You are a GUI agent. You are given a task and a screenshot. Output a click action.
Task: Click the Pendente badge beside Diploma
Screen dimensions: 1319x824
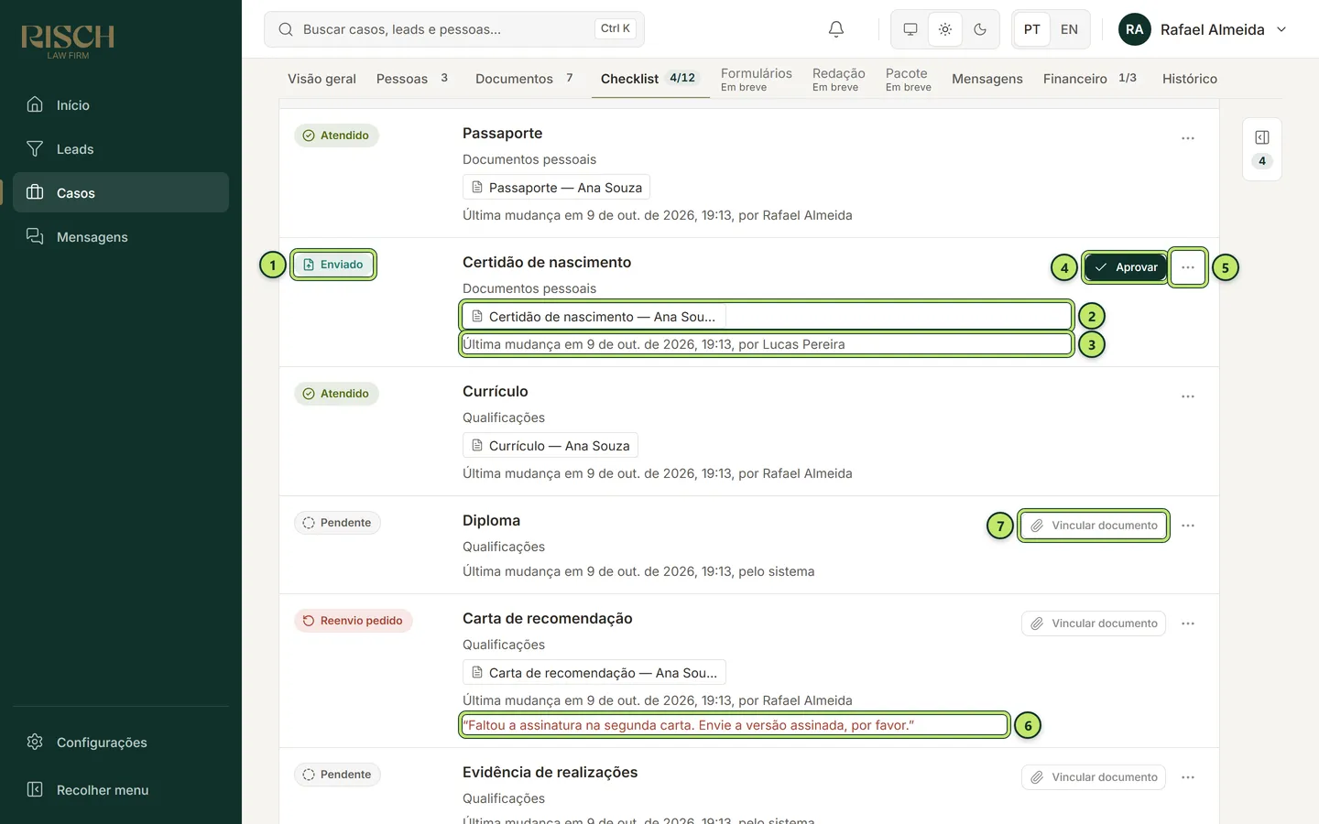(x=337, y=523)
